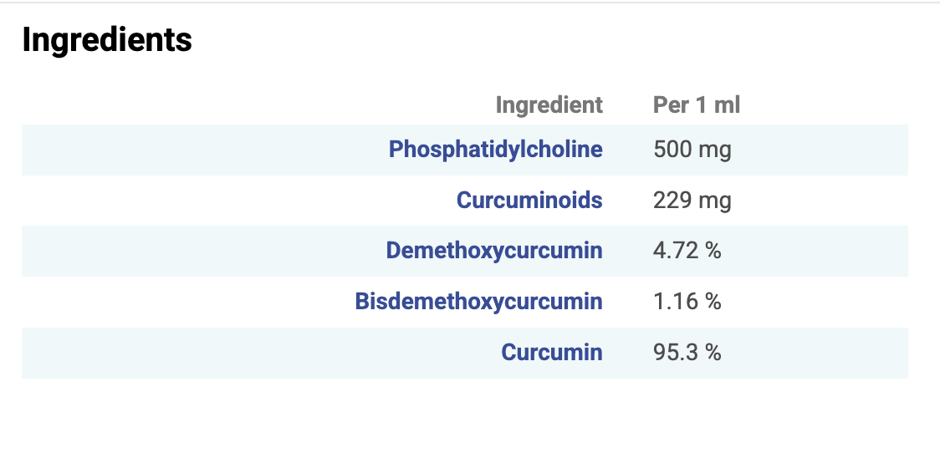The height and width of the screenshot is (458, 940).
Task: Click the 500 mg amount value
Action: [692, 150]
